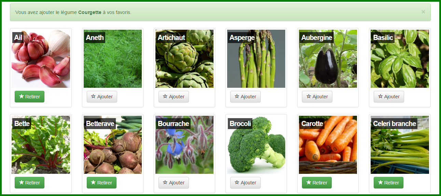Click the Carotte picture
This screenshot has height=196, width=441.
coord(328,145)
